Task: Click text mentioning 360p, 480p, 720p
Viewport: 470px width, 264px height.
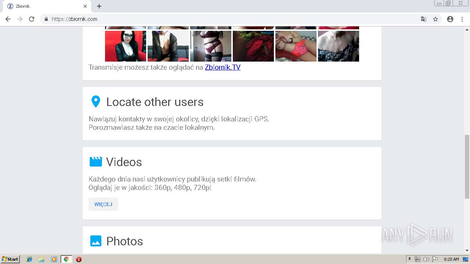Action: pyautogui.click(x=150, y=188)
